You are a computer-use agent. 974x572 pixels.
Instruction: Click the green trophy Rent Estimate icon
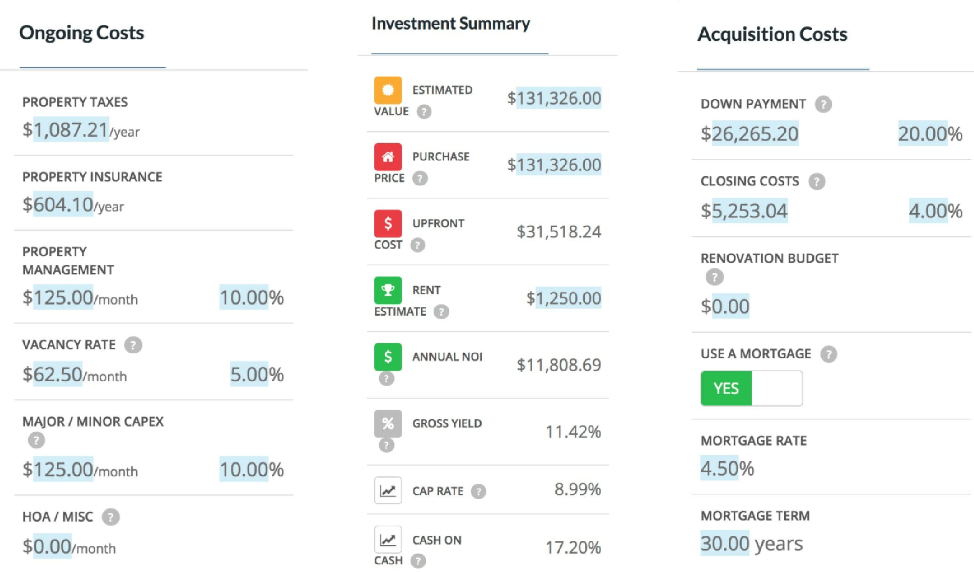(x=388, y=290)
